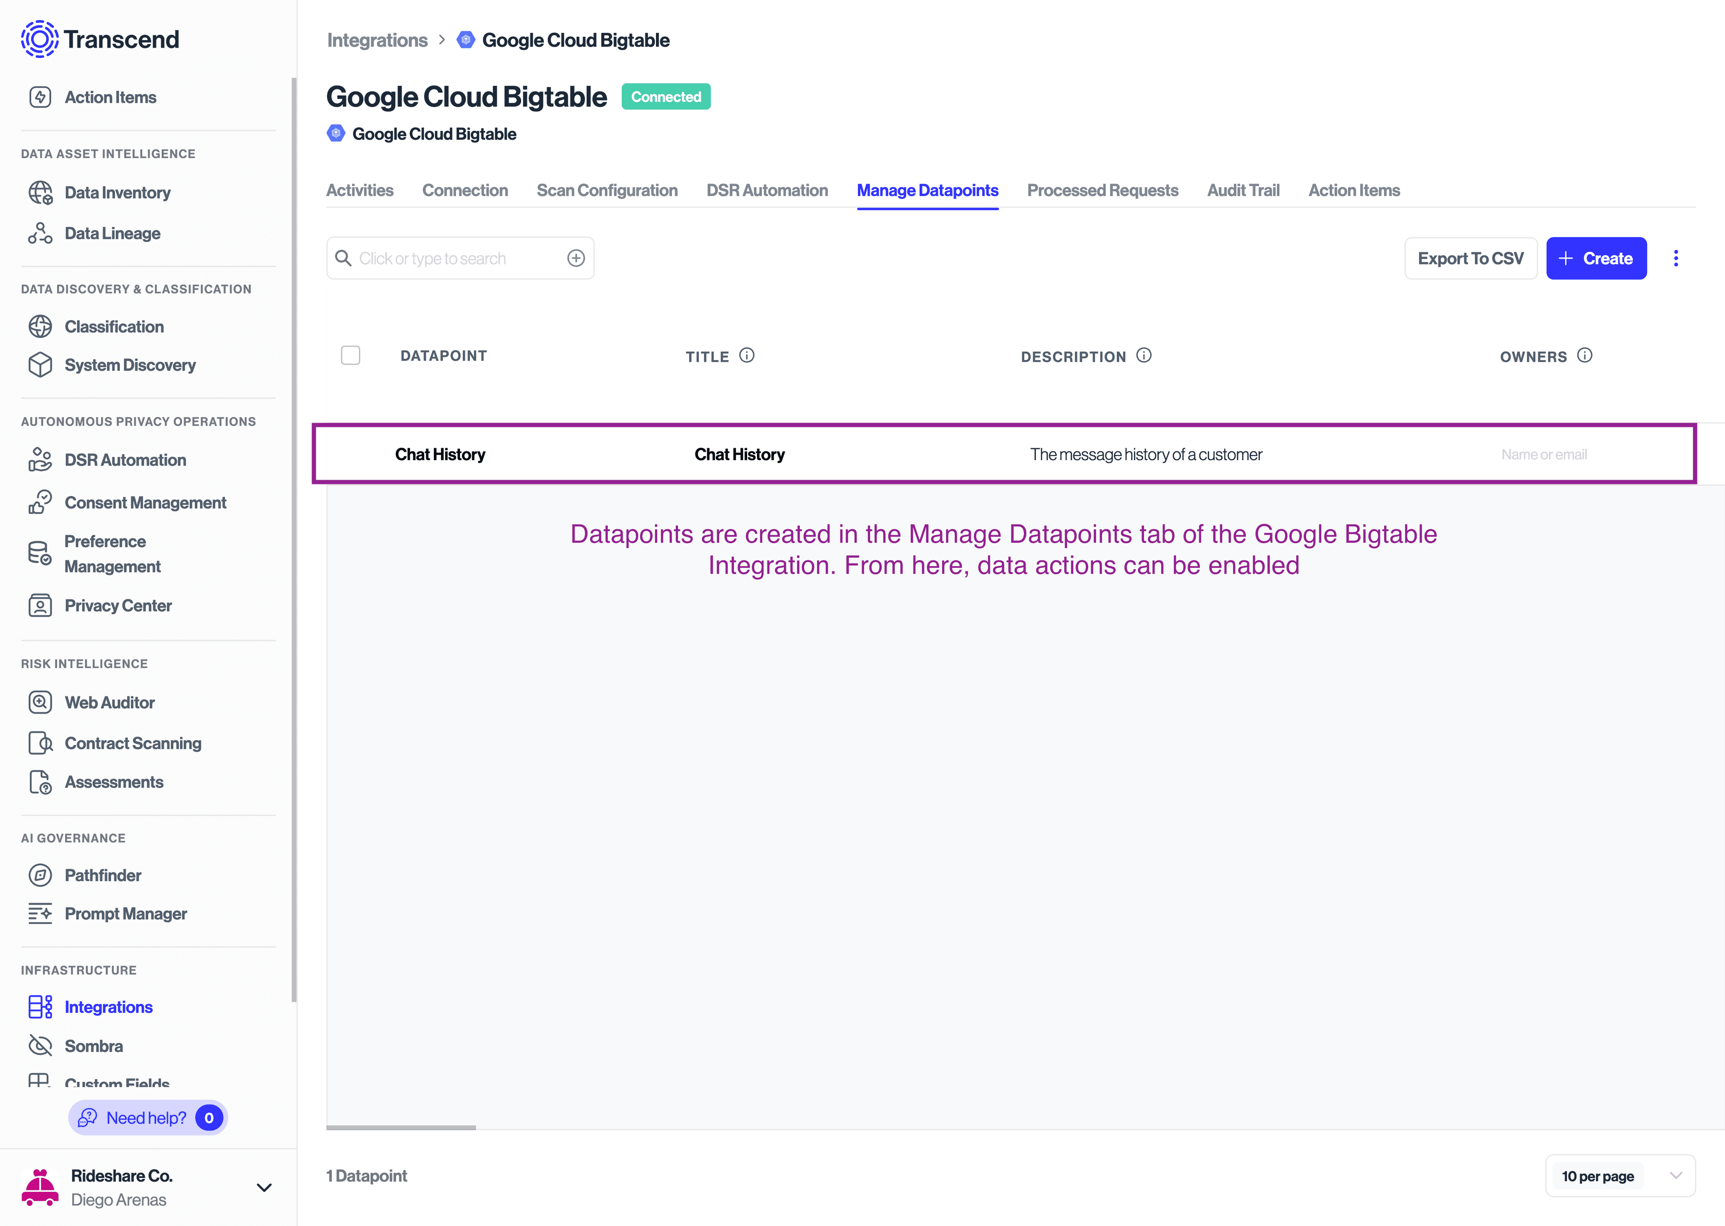1725x1226 pixels.
Task: Click the Privacy Center profile icon
Action: (x=40, y=606)
